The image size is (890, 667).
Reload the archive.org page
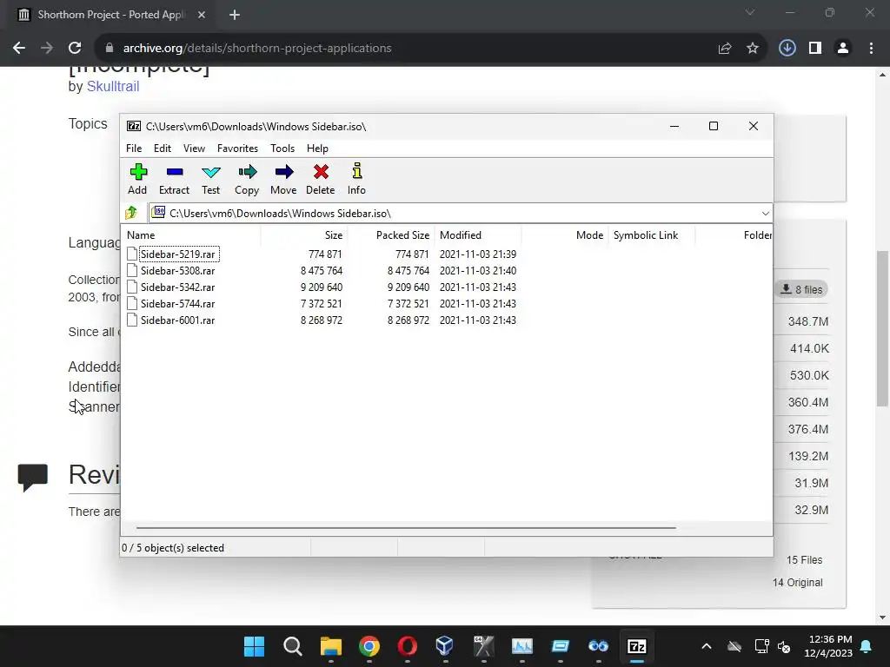pyautogui.click(x=75, y=49)
